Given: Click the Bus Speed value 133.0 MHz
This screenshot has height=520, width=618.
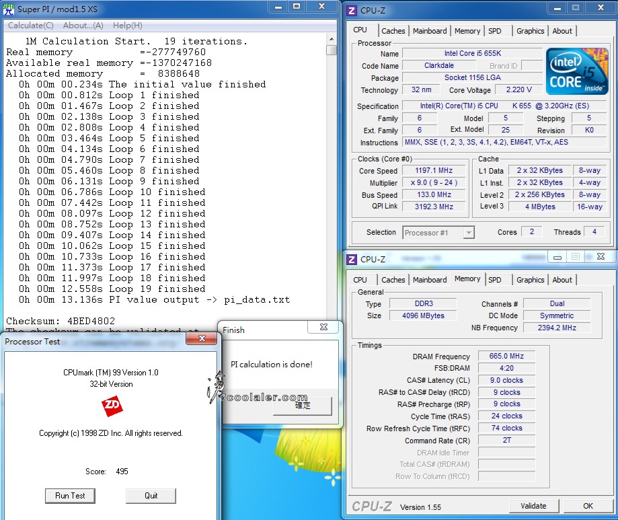Looking at the screenshot, I should (434, 195).
